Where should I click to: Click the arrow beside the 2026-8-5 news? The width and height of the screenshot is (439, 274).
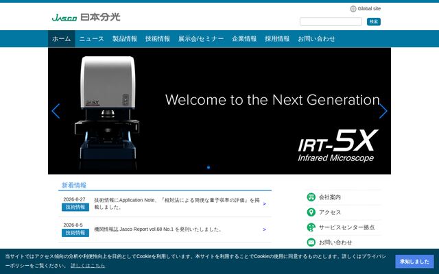(265, 229)
